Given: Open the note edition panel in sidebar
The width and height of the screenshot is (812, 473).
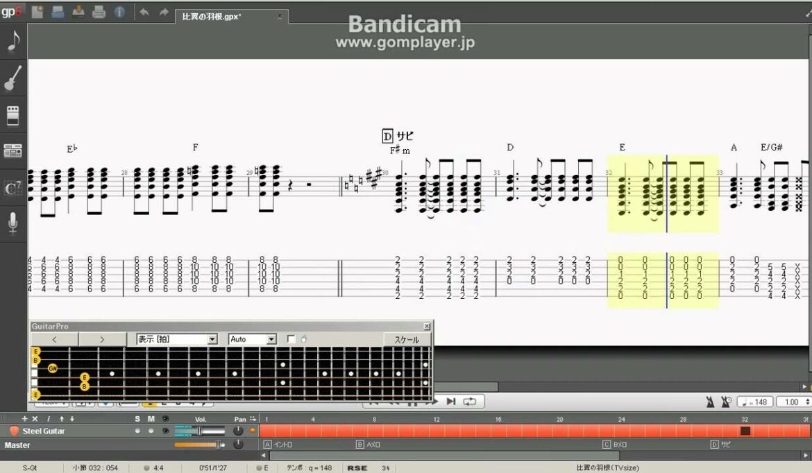Looking at the screenshot, I should (x=13, y=42).
